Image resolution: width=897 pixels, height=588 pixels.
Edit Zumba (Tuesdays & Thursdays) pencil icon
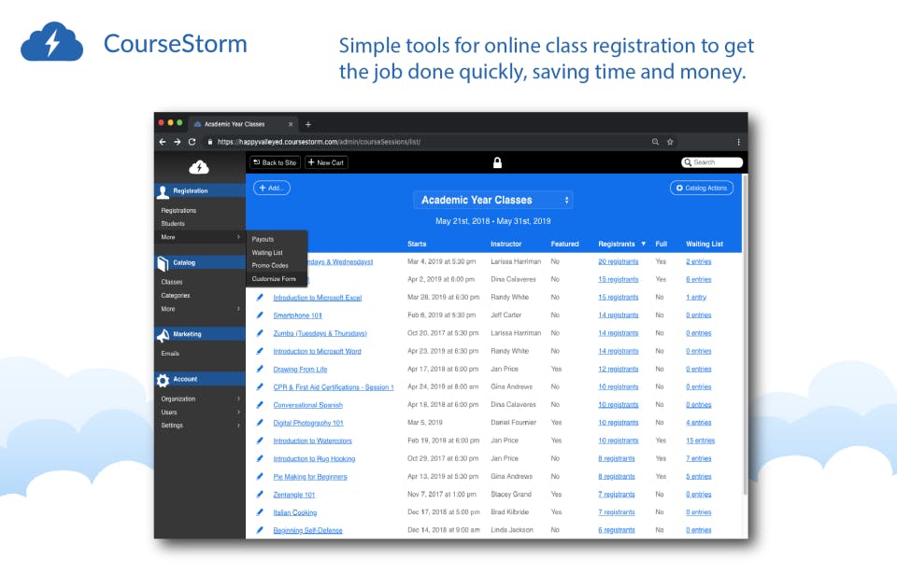(260, 332)
